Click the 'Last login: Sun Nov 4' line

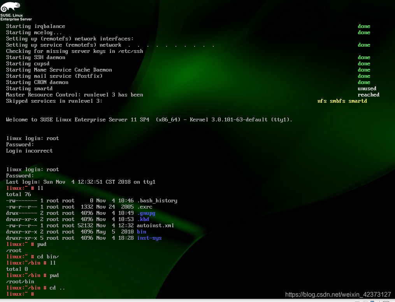coord(81,182)
